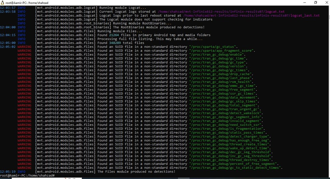Click path "/proc/tran_gc_debug/dec_gc_seg_threshold"
Image resolution: width=330 pixels, height=179 pixels.
(x=231, y=152)
